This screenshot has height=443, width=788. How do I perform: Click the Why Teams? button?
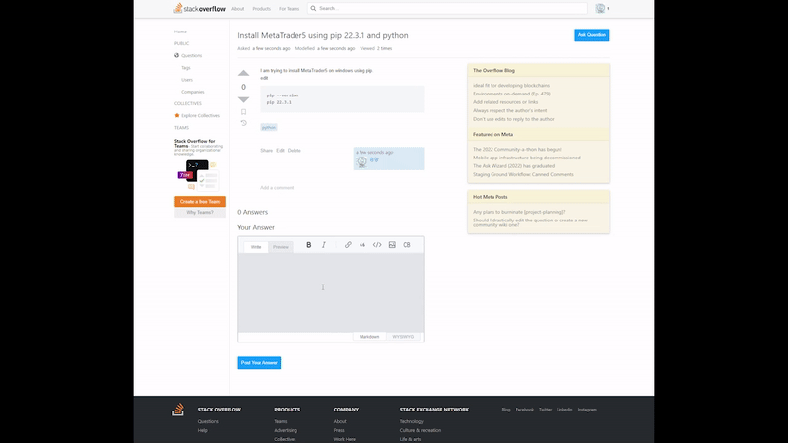(200, 213)
